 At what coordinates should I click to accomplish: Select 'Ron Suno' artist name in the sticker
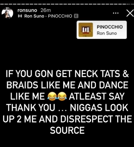[x=107, y=33]
